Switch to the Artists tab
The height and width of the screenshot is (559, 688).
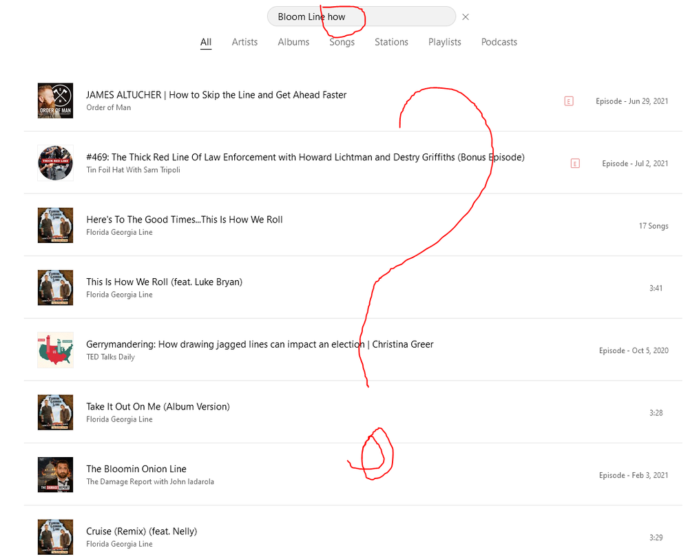[x=244, y=42]
